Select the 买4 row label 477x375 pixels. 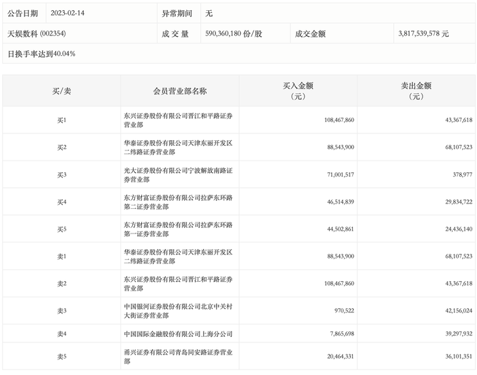pos(61,201)
